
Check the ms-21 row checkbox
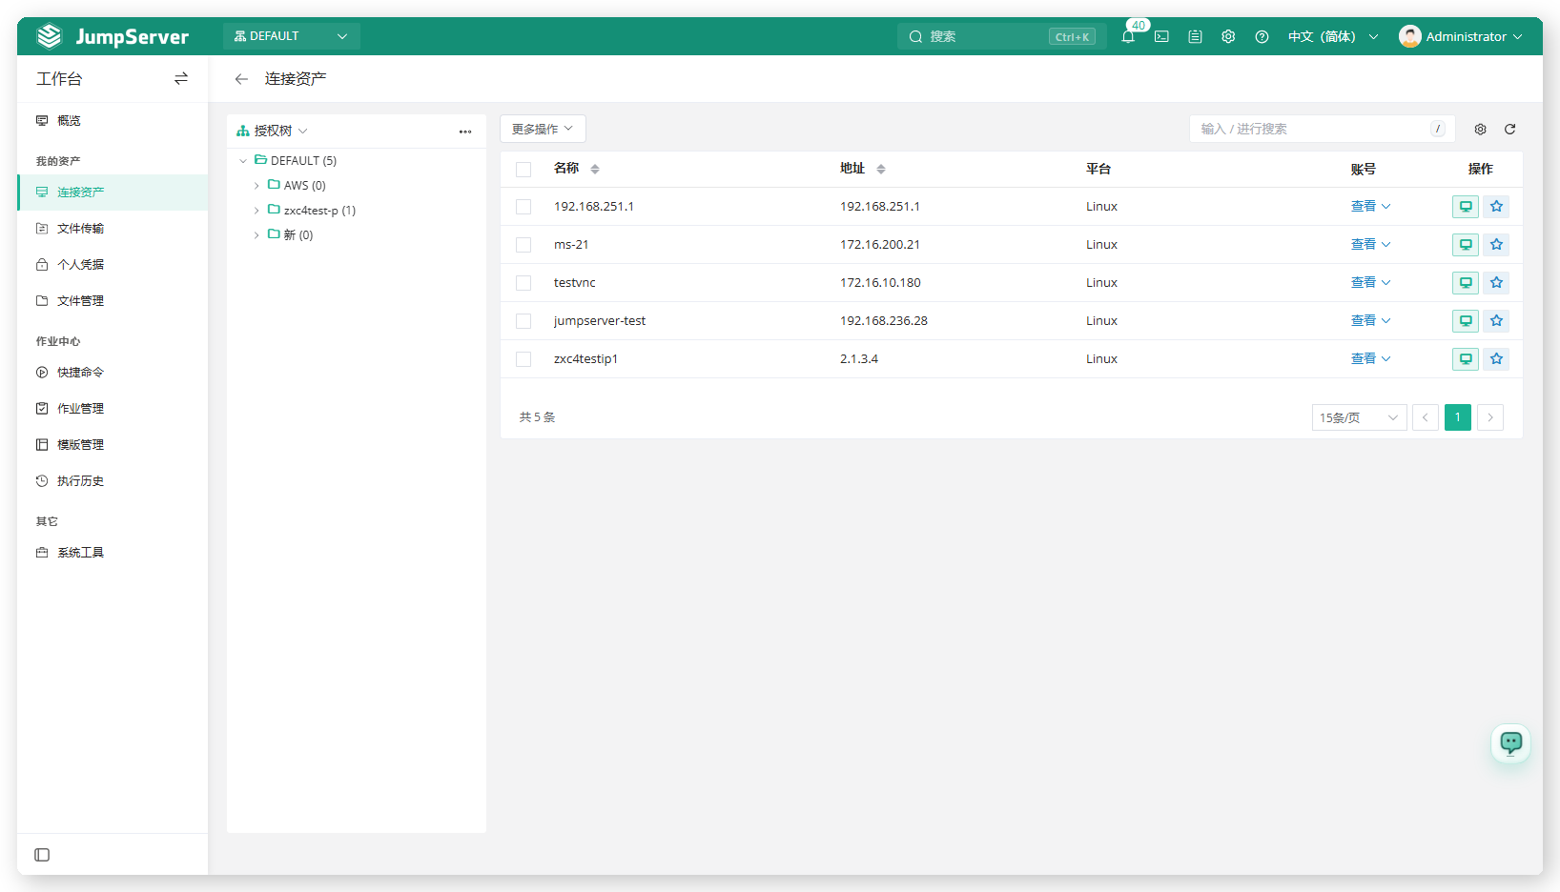tap(523, 245)
